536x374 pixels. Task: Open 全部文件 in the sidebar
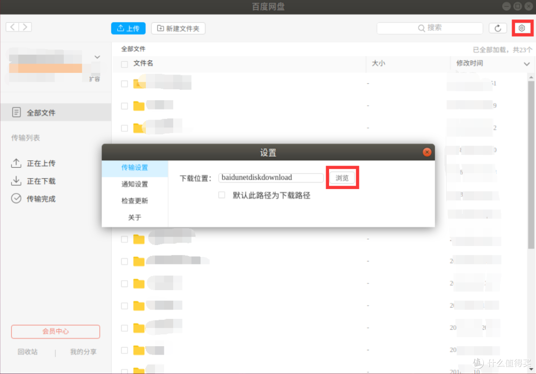(x=56, y=113)
